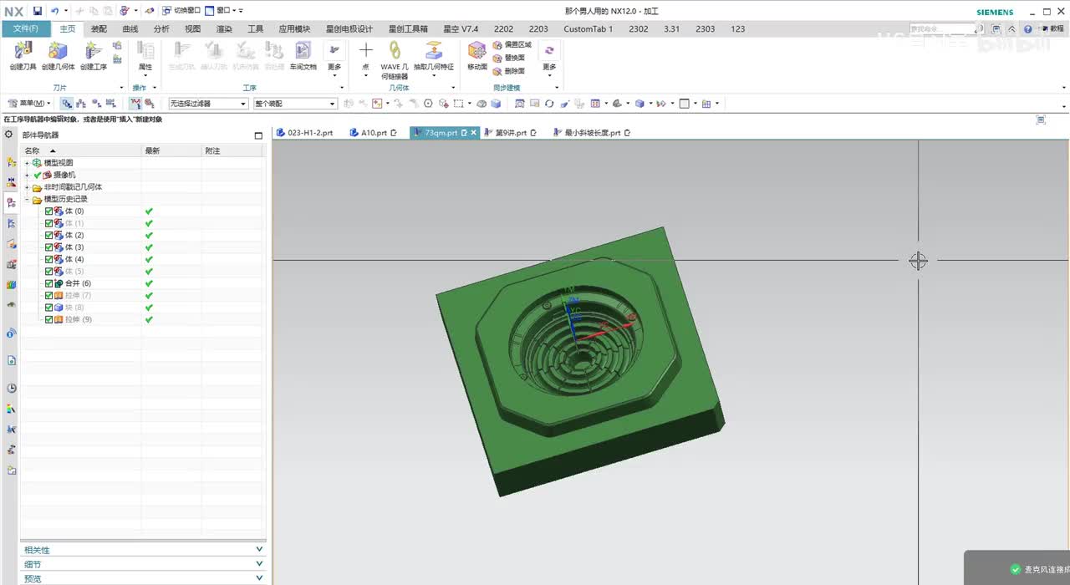Open the 最小斜坡长度.prt document tab
1070x585 pixels.
[591, 133]
